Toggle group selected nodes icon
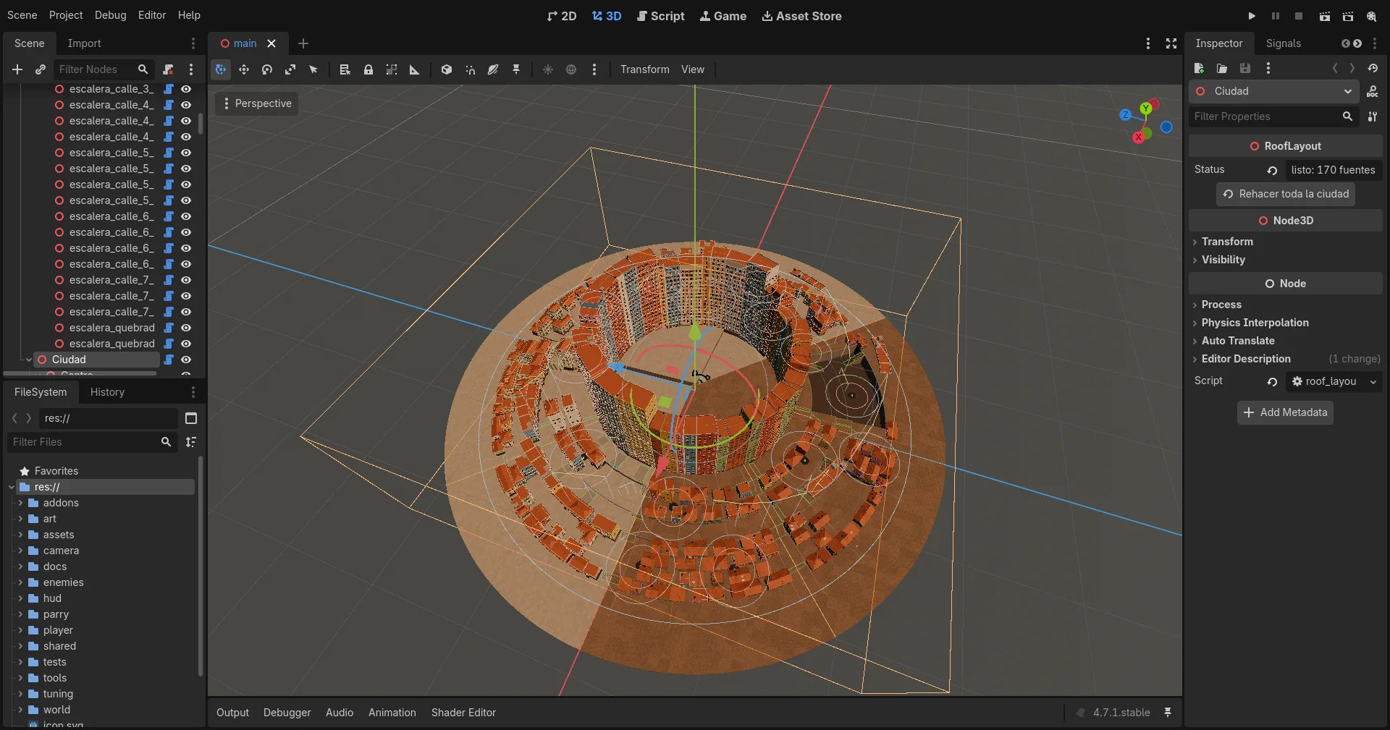The height and width of the screenshot is (730, 1390). click(392, 69)
